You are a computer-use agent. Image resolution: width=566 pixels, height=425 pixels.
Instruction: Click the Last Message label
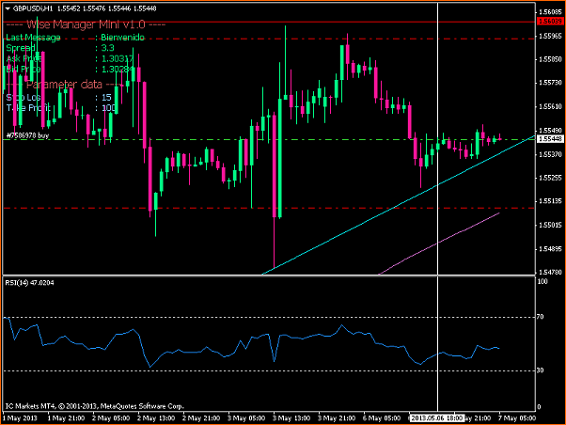33,38
